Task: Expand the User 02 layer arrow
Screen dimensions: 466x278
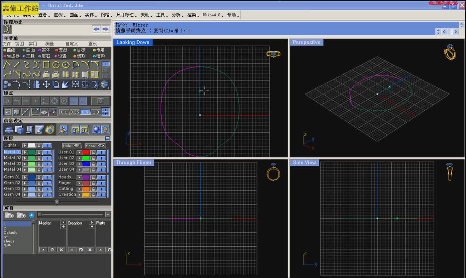Action: [x=79, y=158]
